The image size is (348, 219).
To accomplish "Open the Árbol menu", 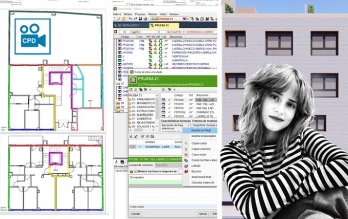I will (163, 14).
